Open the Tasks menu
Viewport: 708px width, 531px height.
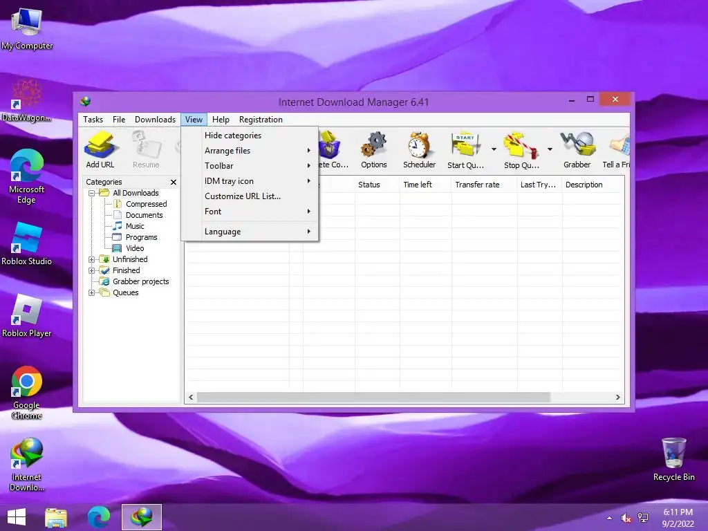pos(93,120)
